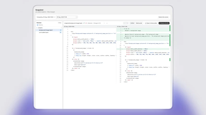
Task: Click Restore this file button
Action: [164, 23]
